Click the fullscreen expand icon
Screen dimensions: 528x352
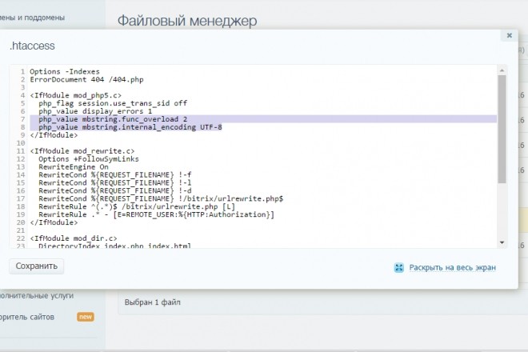(399, 267)
